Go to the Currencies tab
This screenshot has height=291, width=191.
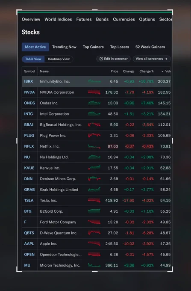pos(124,19)
